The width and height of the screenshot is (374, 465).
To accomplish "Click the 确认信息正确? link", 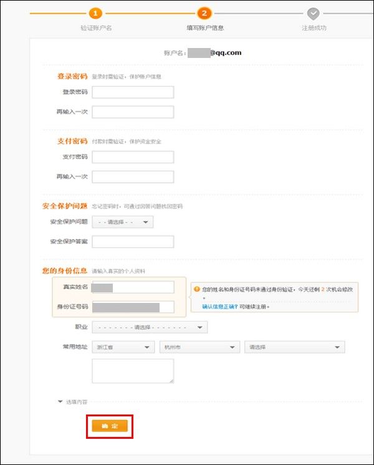I will (x=218, y=307).
